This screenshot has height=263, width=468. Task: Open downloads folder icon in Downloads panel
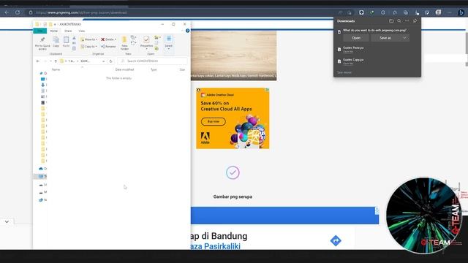click(391, 21)
